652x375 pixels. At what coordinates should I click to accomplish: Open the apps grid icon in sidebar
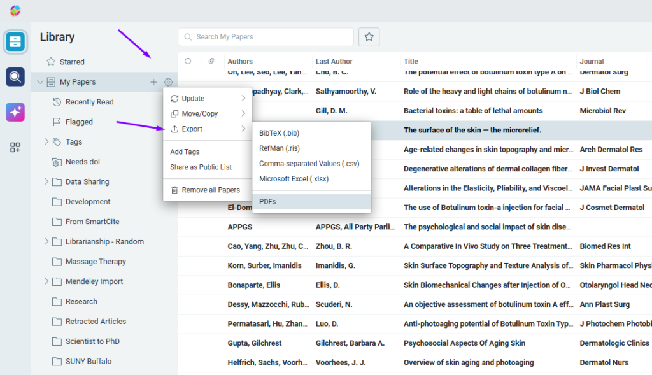point(15,148)
